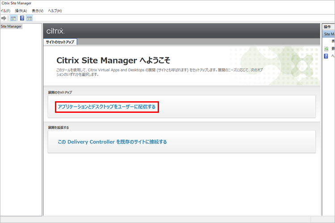335x223 pixels.
Task: Click the blue help icon in toolbar
Action: (x=21, y=18)
